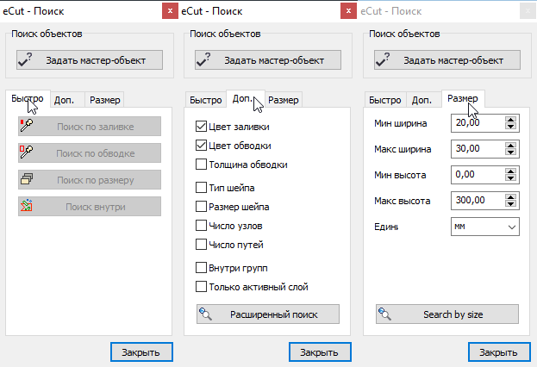Click magnifier icon on Search by size button
Viewport: 537px width, 367px height.
(384, 314)
